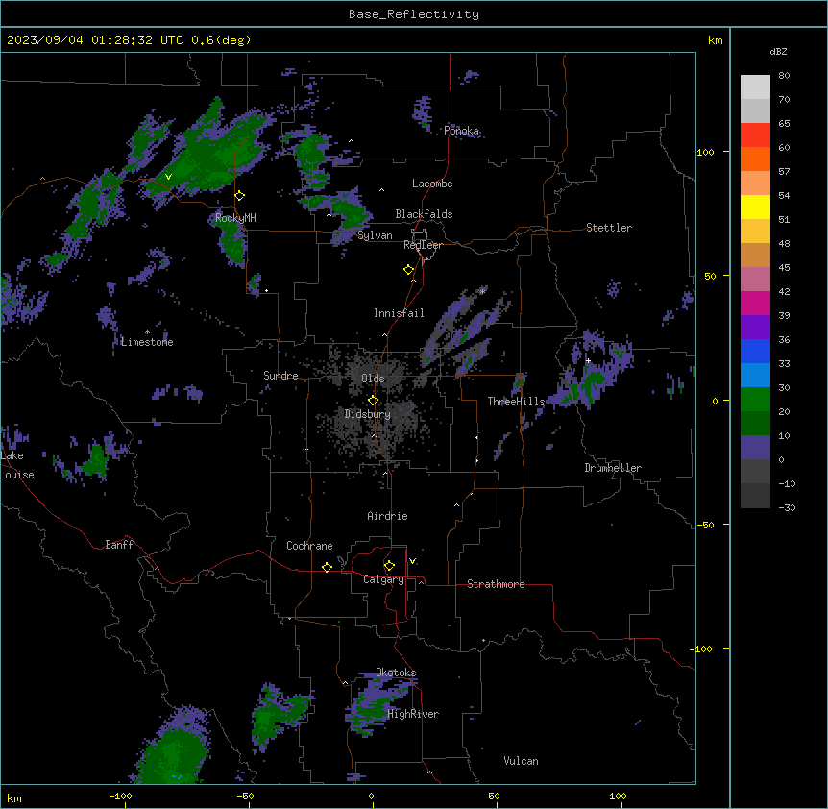Click the Calgary city label

383,579
